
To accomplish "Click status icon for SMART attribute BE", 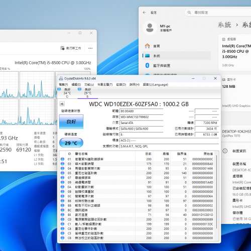I will coord(62,214).
